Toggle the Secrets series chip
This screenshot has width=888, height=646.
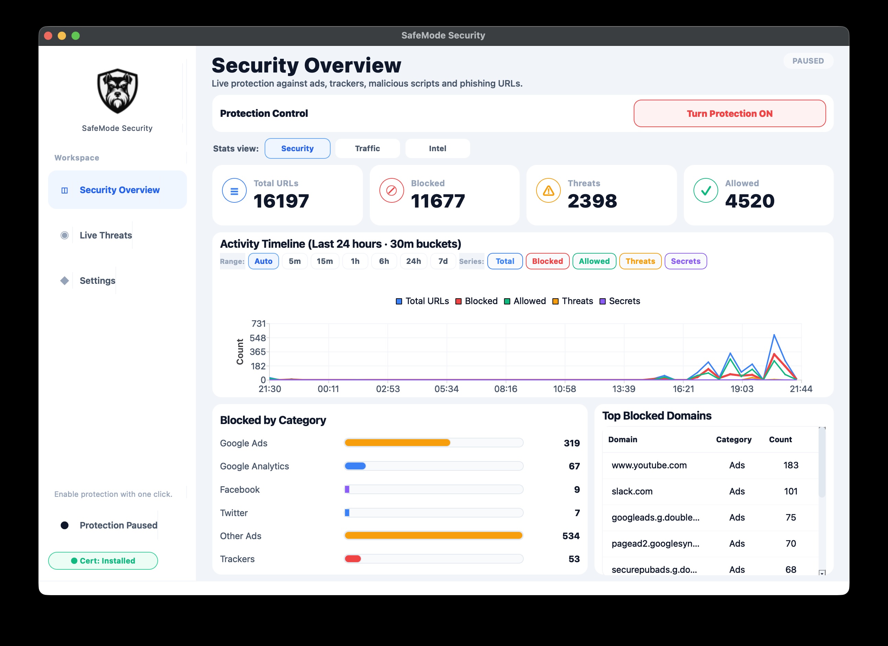click(x=686, y=261)
